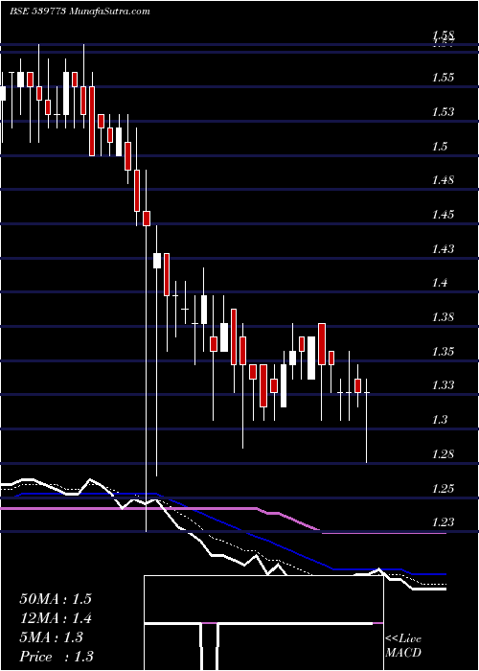Select the 1.23 price axis label
Viewport: 479px width, 671px height.
tap(443, 522)
